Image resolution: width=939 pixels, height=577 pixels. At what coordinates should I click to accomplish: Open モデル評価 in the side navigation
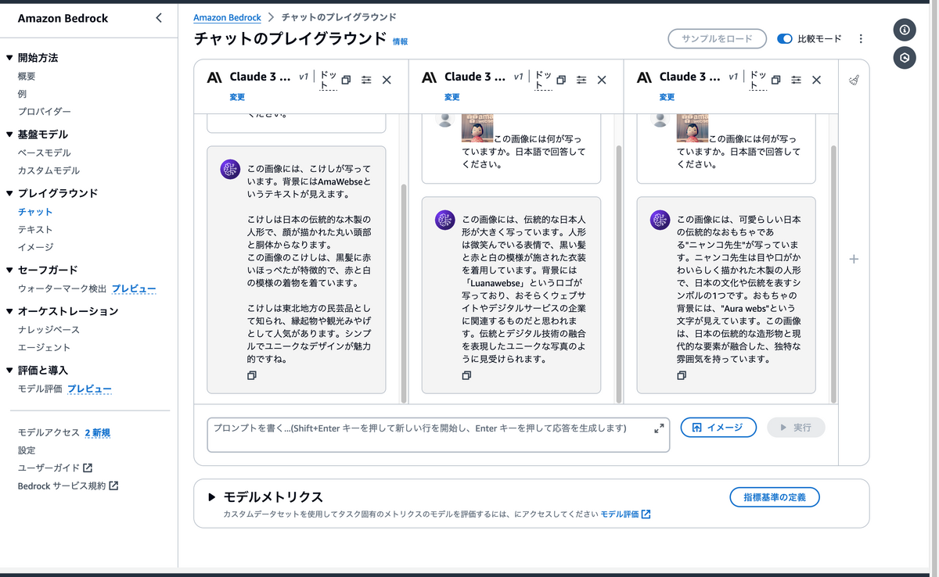point(40,389)
